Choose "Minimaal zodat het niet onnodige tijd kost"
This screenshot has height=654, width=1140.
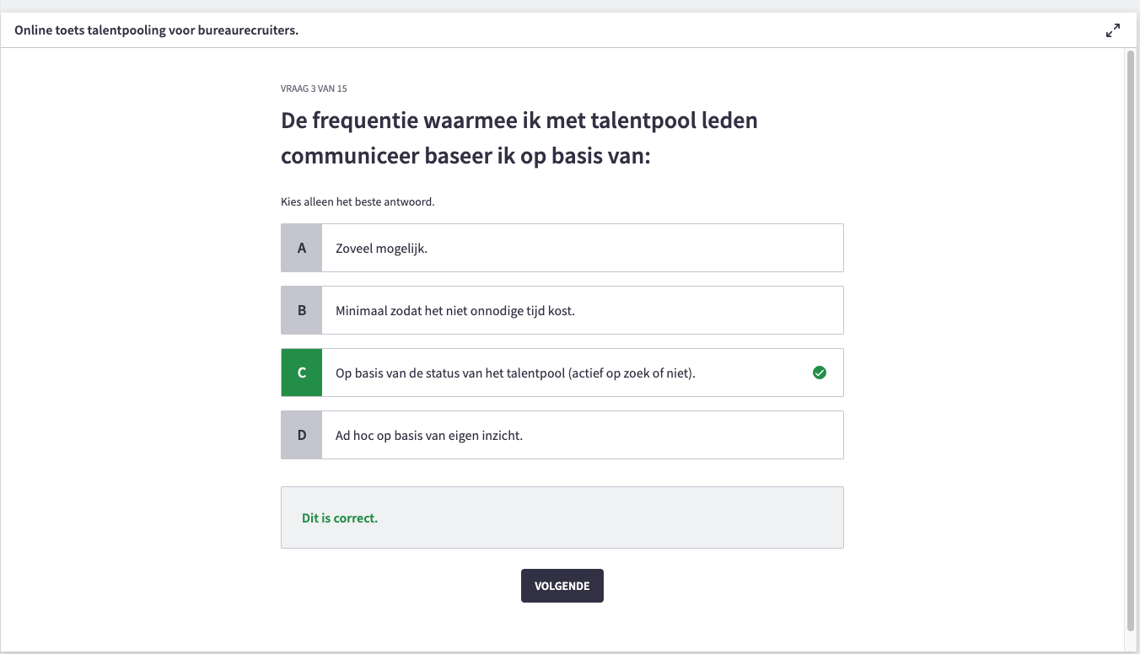[x=454, y=311]
